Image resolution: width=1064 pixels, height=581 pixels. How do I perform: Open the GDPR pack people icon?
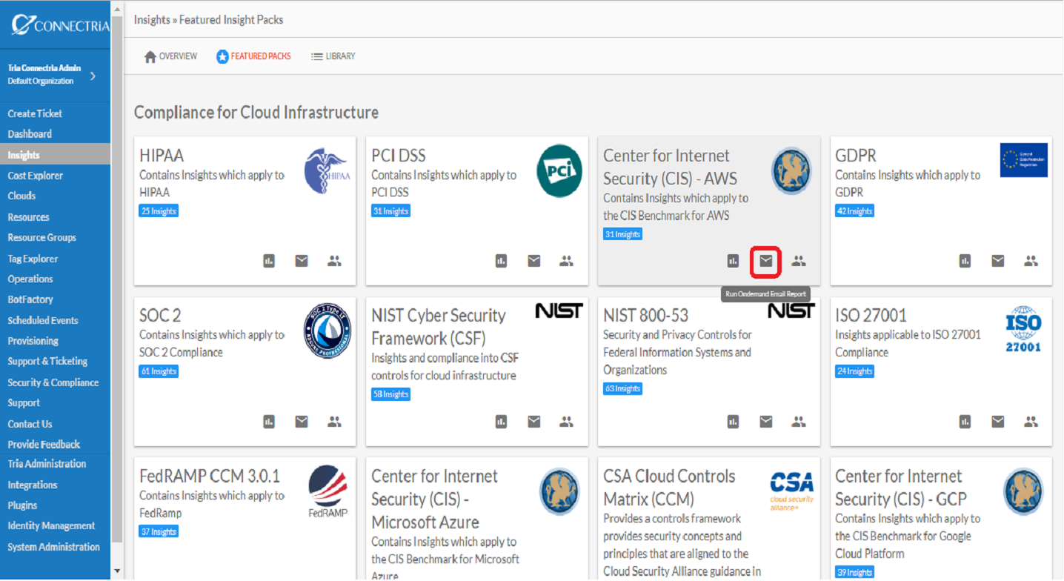(x=1030, y=261)
